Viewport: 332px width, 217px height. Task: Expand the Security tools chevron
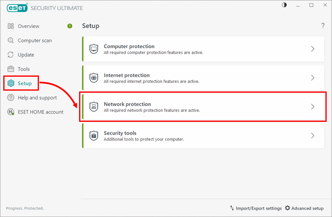point(313,136)
